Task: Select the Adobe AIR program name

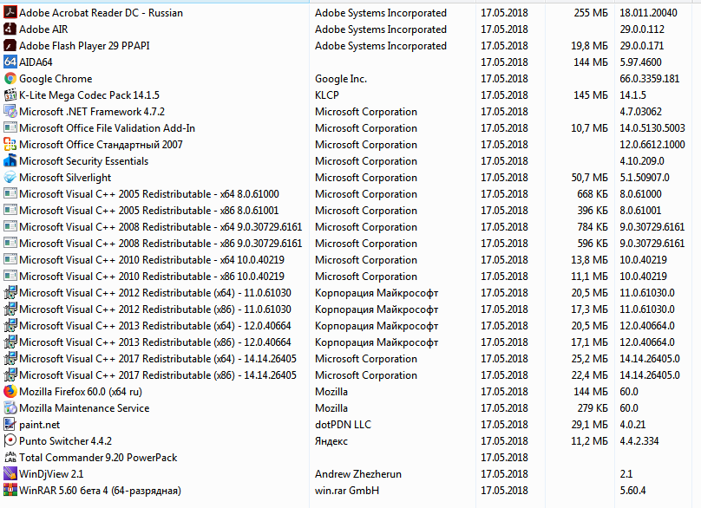Action: click(x=43, y=29)
